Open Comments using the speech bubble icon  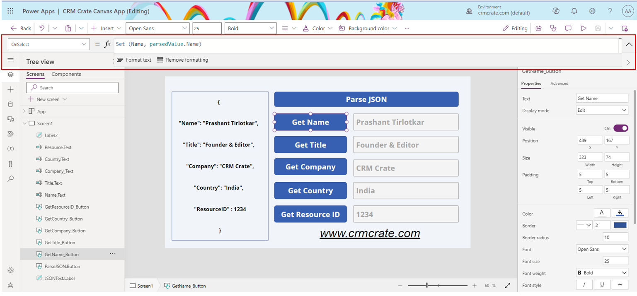click(x=568, y=28)
